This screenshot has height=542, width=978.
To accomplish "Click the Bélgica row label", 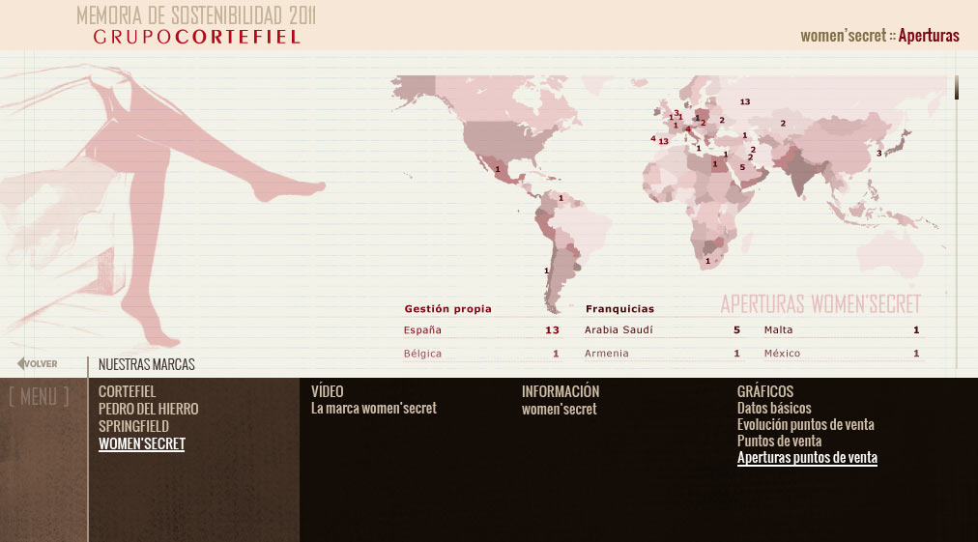I will [422, 353].
